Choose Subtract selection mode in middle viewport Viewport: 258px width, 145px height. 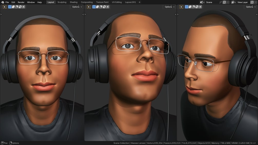click(x=101, y=7)
